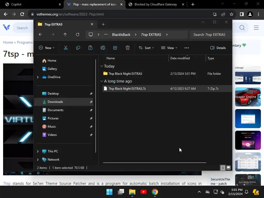
Task: Toggle the Details pane button
Action: coord(218,48)
